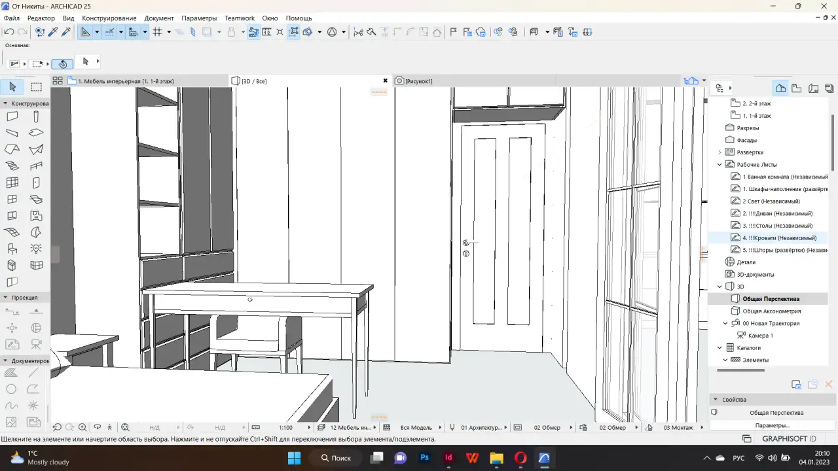Select the Stair tool
The image size is (838, 471).
[12, 166]
